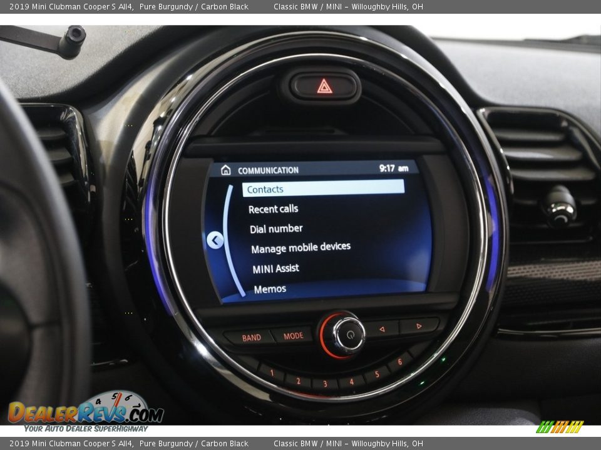Click the DealerRevs.com logo
Screen dimensions: 601x450
(x=86, y=411)
